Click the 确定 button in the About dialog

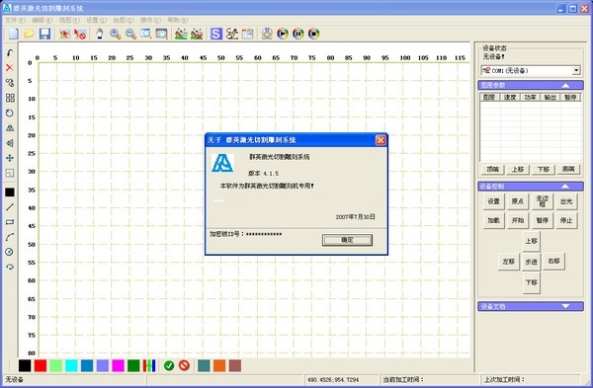coord(347,240)
